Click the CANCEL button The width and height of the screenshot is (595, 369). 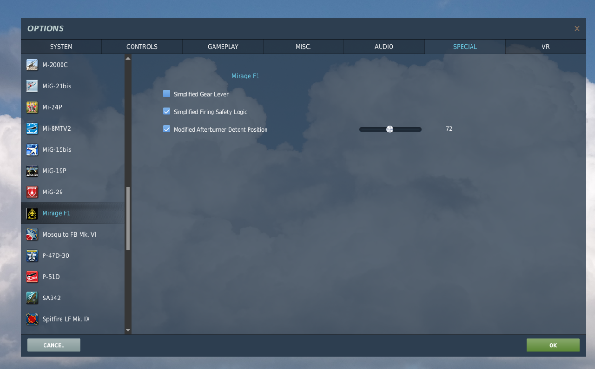tap(54, 345)
